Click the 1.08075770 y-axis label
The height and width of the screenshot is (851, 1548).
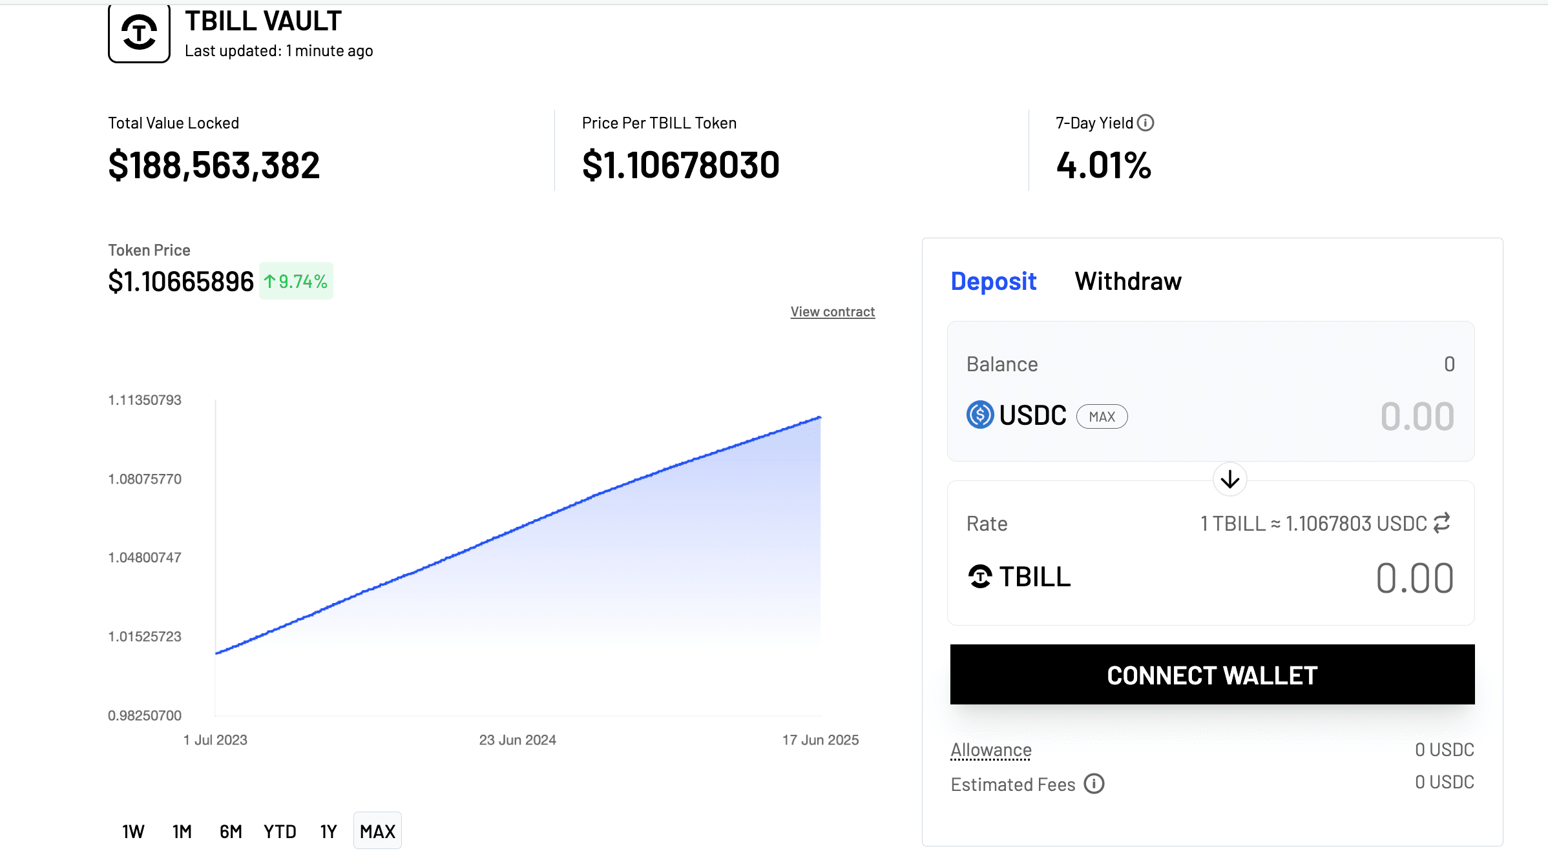(145, 479)
